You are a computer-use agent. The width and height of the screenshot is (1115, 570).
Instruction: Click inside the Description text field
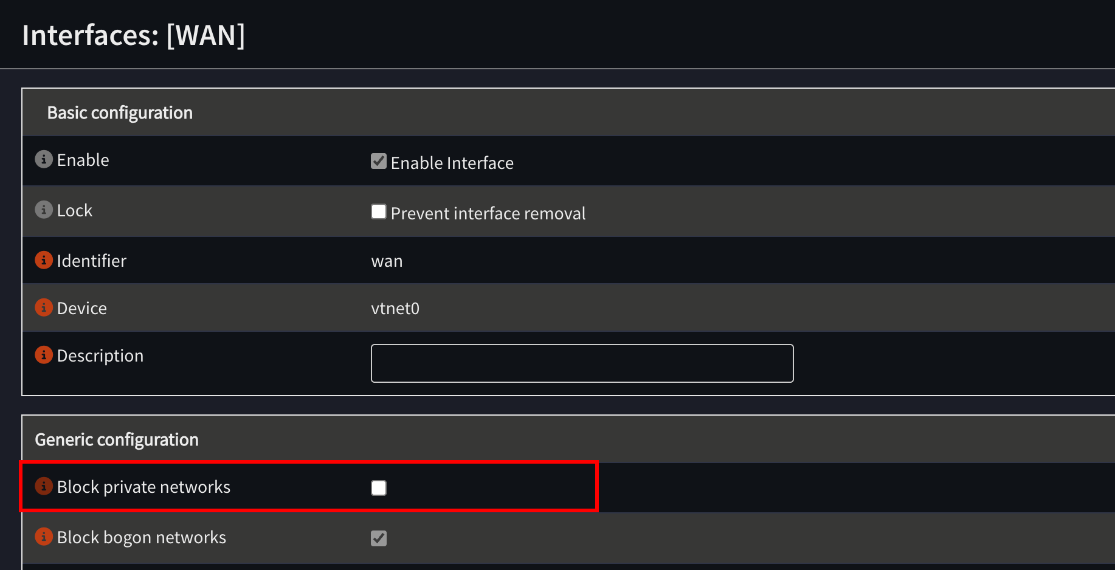click(581, 363)
